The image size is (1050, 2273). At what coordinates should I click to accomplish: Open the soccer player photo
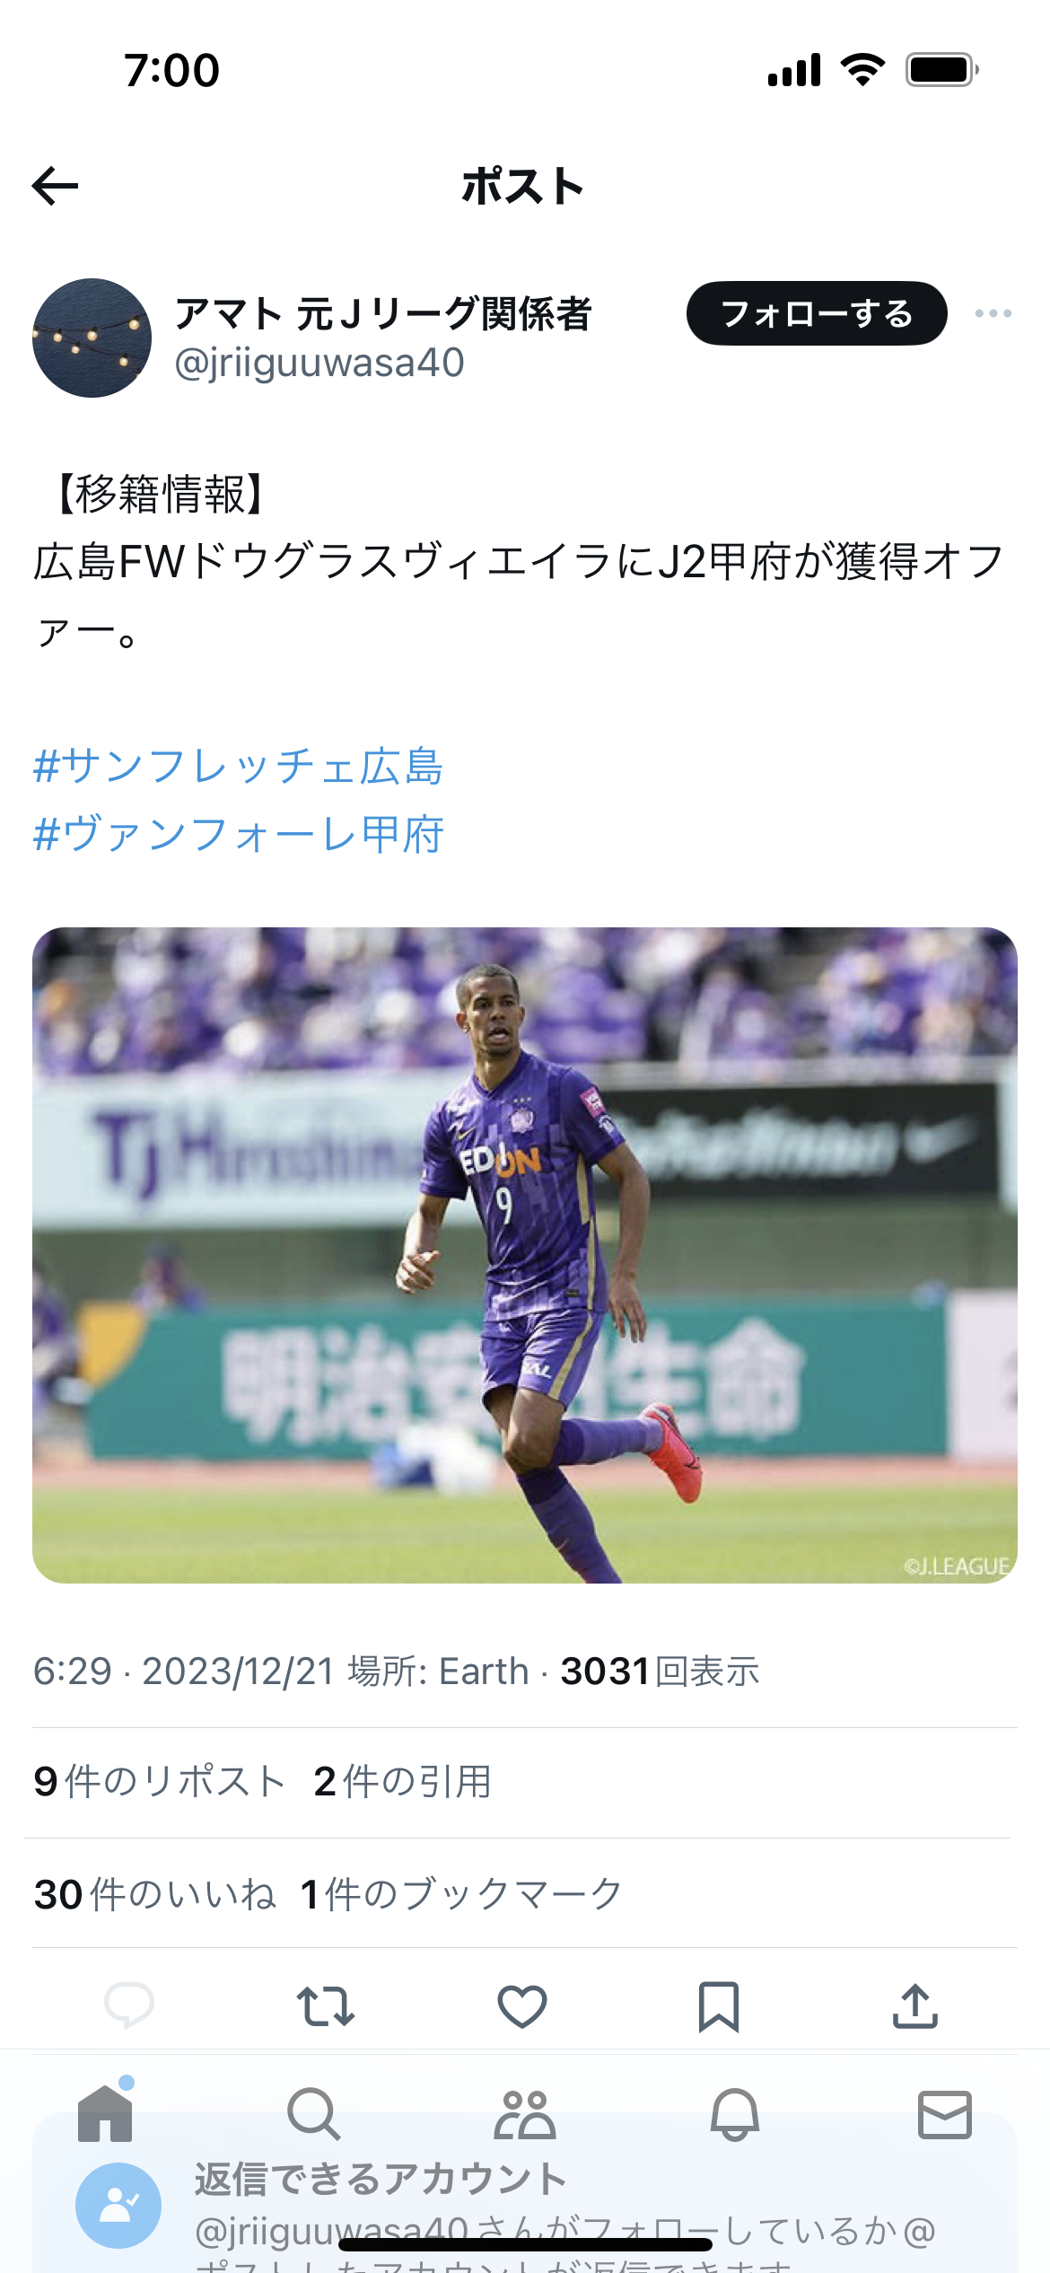[x=525, y=1255]
